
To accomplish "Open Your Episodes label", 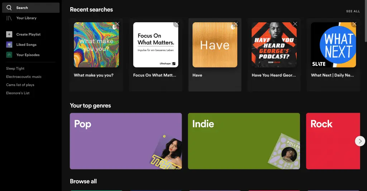I will coord(28,55).
